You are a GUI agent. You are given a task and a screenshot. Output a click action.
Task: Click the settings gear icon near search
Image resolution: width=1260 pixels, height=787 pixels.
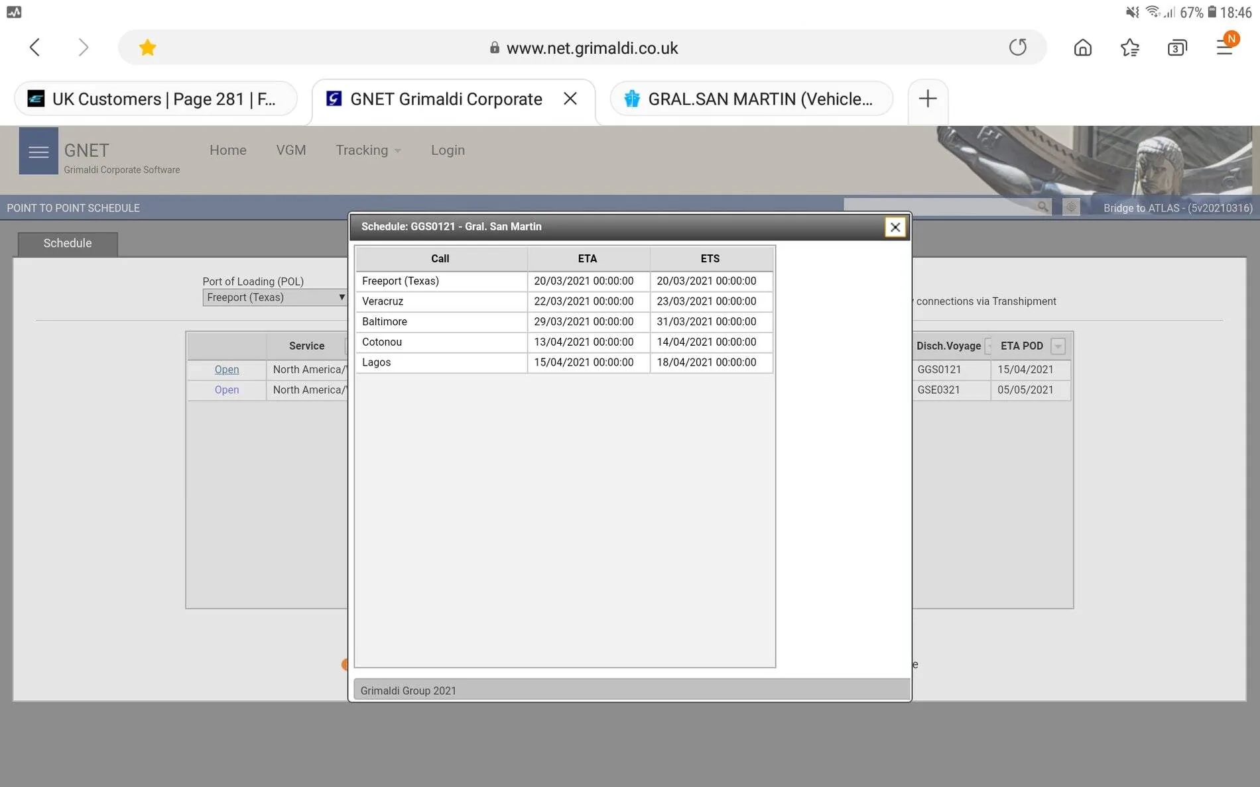click(1071, 207)
